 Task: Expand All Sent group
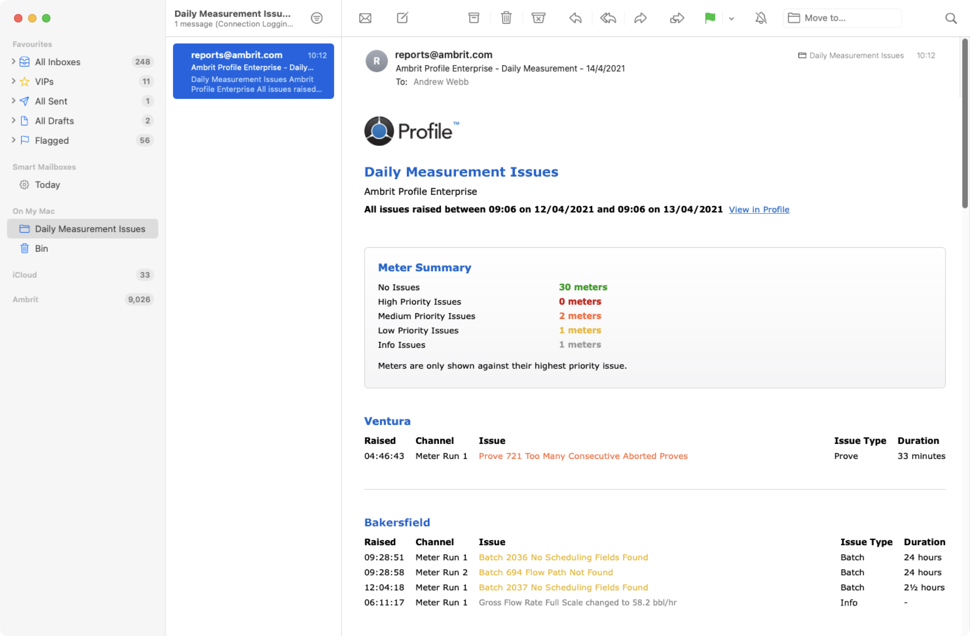coord(13,101)
